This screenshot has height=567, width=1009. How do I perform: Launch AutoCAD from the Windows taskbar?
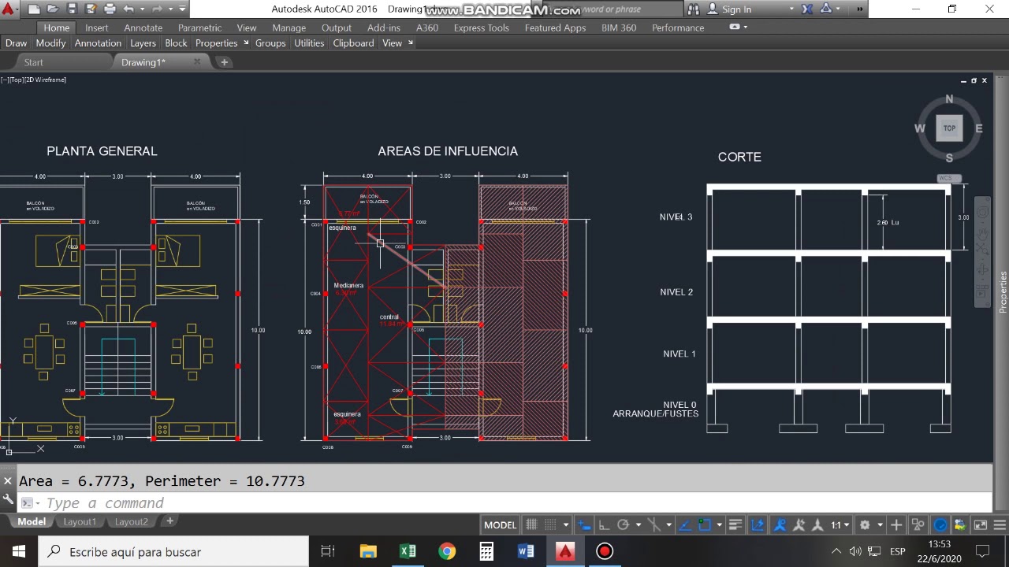point(565,551)
